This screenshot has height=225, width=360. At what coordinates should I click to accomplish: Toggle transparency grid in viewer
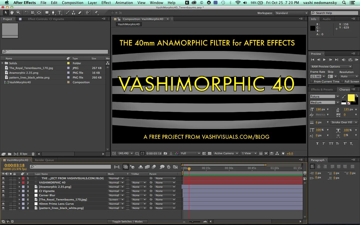point(210,153)
